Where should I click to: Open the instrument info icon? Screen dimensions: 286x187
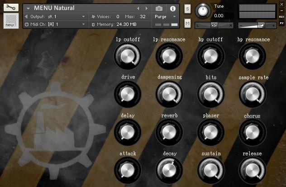(172, 8)
